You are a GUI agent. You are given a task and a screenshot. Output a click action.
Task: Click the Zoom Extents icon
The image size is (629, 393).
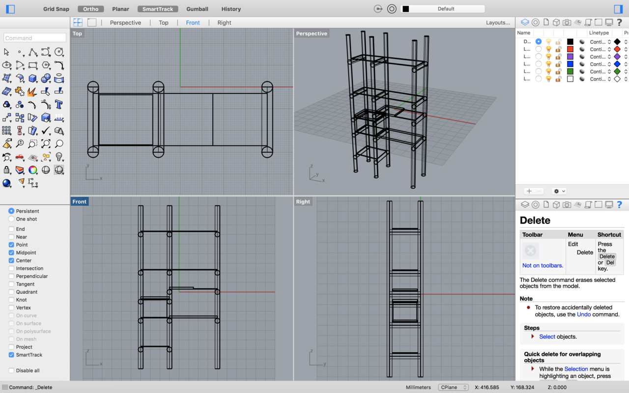click(46, 144)
